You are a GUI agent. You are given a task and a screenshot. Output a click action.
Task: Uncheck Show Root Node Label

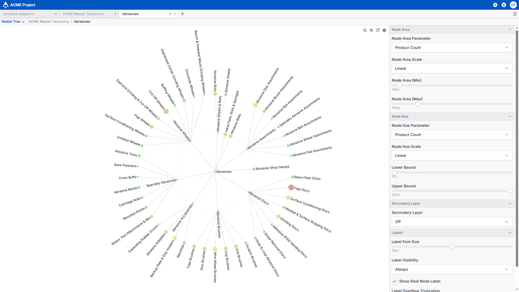point(394,281)
